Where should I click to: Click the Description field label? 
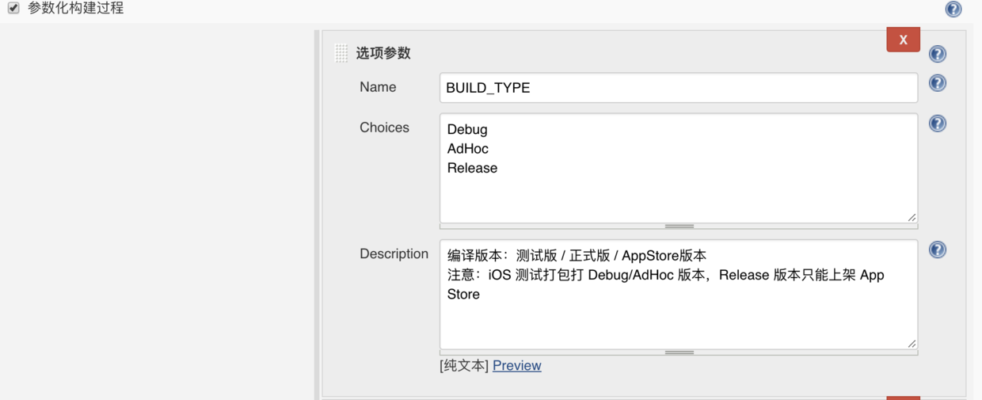[394, 254]
